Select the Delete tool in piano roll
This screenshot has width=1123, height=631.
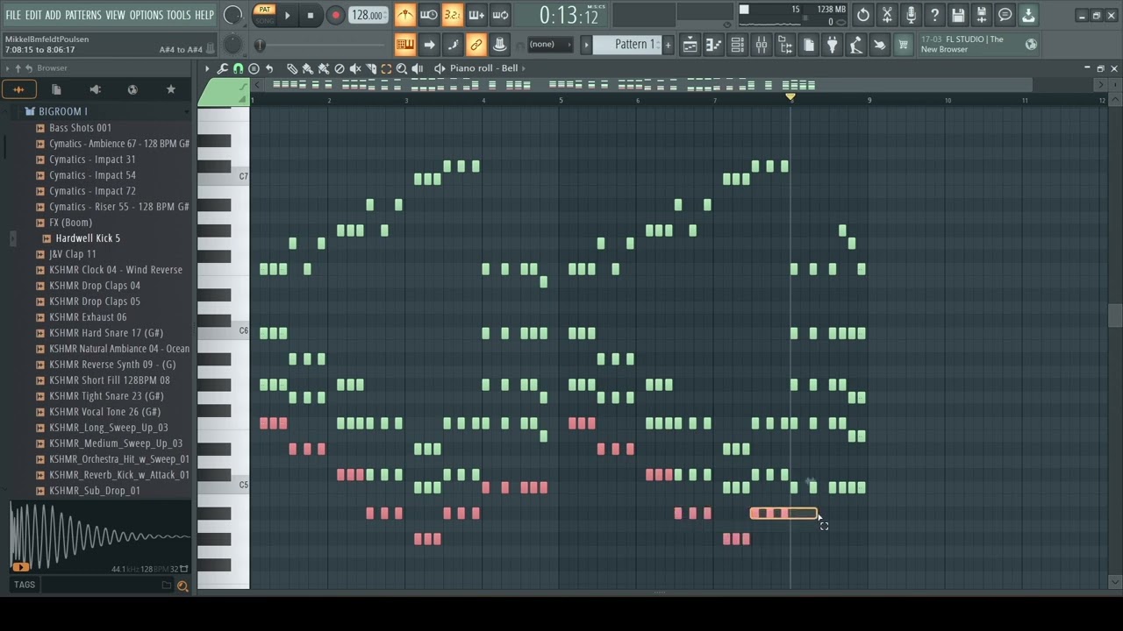tap(340, 68)
